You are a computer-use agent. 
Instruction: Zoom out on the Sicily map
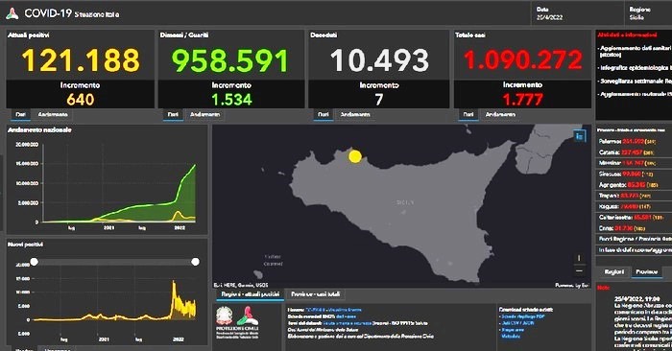[579, 270]
